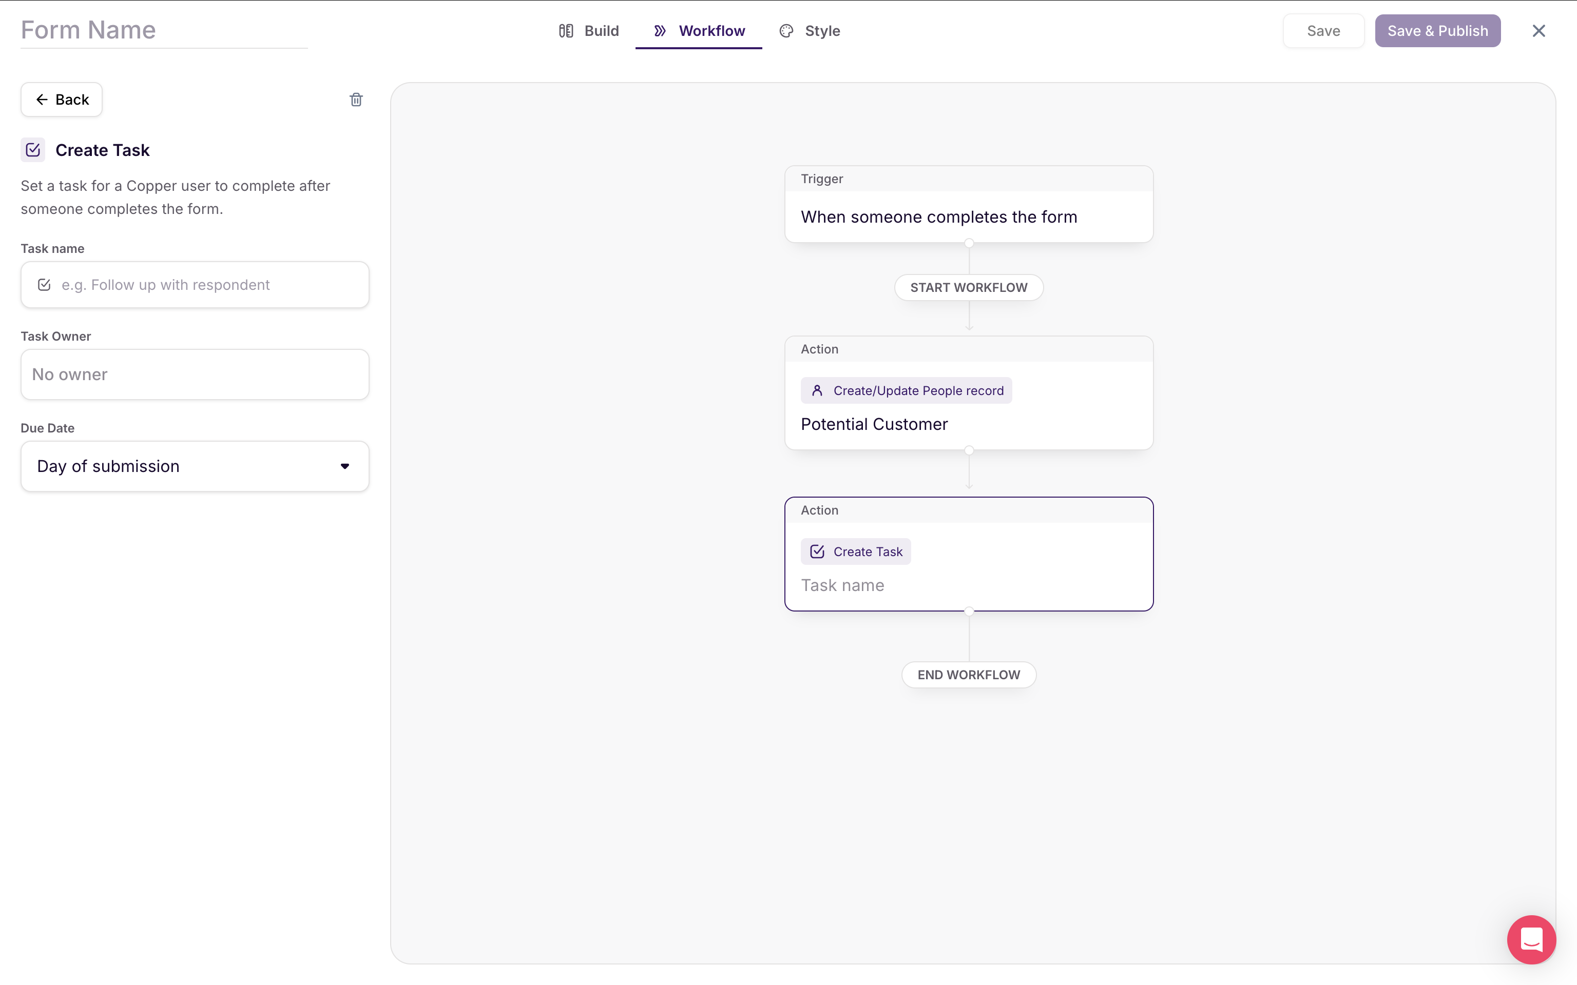The width and height of the screenshot is (1577, 985).
Task: Click the Create Task checkbox icon in sidebar header
Action: 32,150
